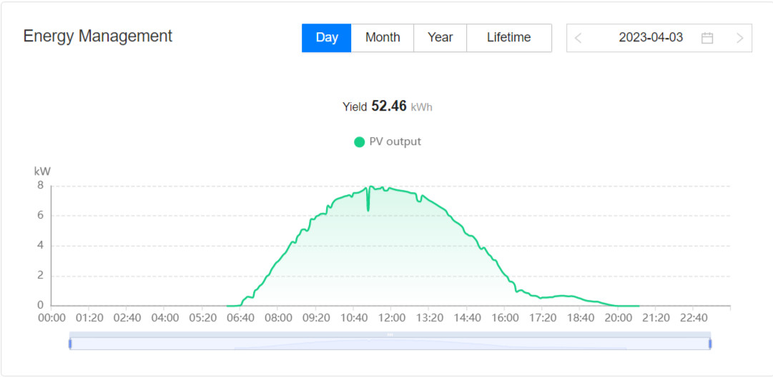
Task: Click the 12:00 x-axis label
Action: coord(391,318)
